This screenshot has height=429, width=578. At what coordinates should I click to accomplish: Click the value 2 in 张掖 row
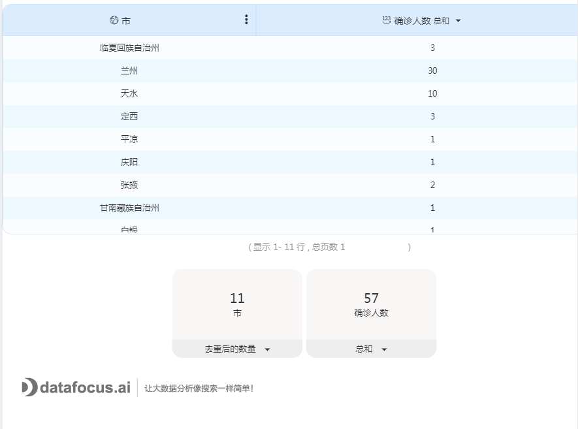tap(432, 185)
